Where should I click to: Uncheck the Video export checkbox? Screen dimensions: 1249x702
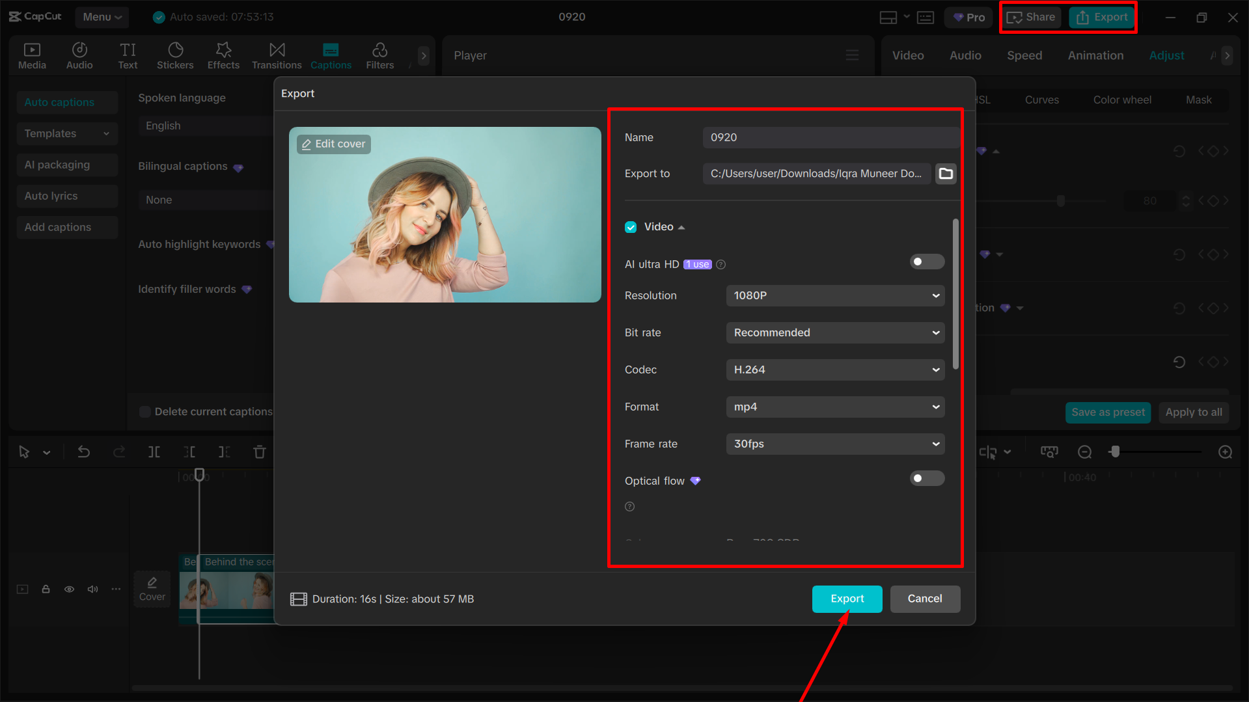631,227
